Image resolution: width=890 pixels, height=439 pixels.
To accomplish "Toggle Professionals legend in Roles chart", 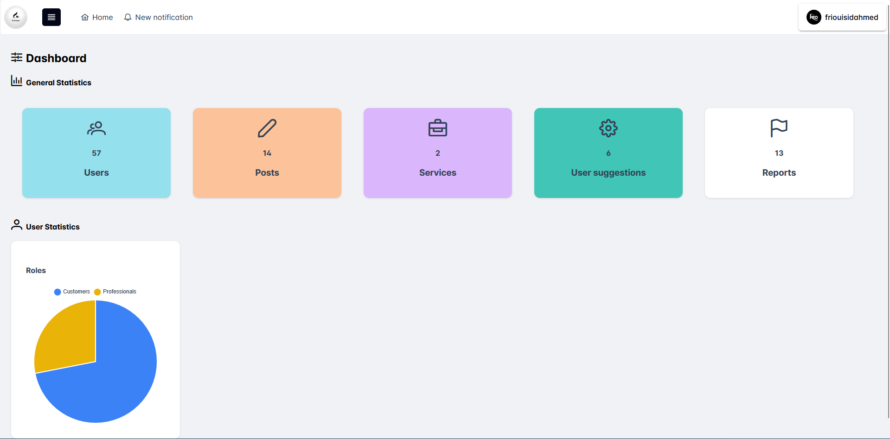I will coord(115,292).
